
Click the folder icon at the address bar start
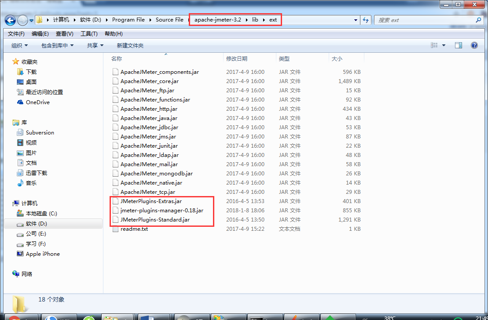(39, 19)
